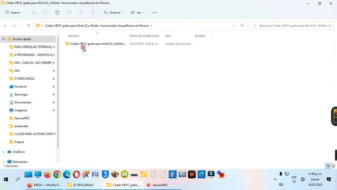The image size is (337, 190).
Task: Click the microphone tray icon
Action: pyautogui.click(x=281, y=174)
